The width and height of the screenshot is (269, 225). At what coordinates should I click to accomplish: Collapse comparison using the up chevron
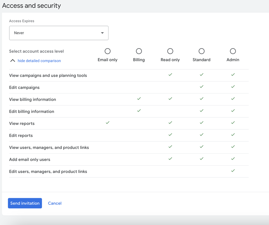click(13, 61)
